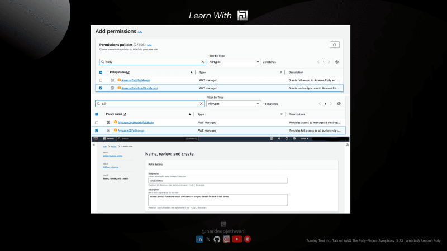Click the IAM breadcrumb link

104,147
